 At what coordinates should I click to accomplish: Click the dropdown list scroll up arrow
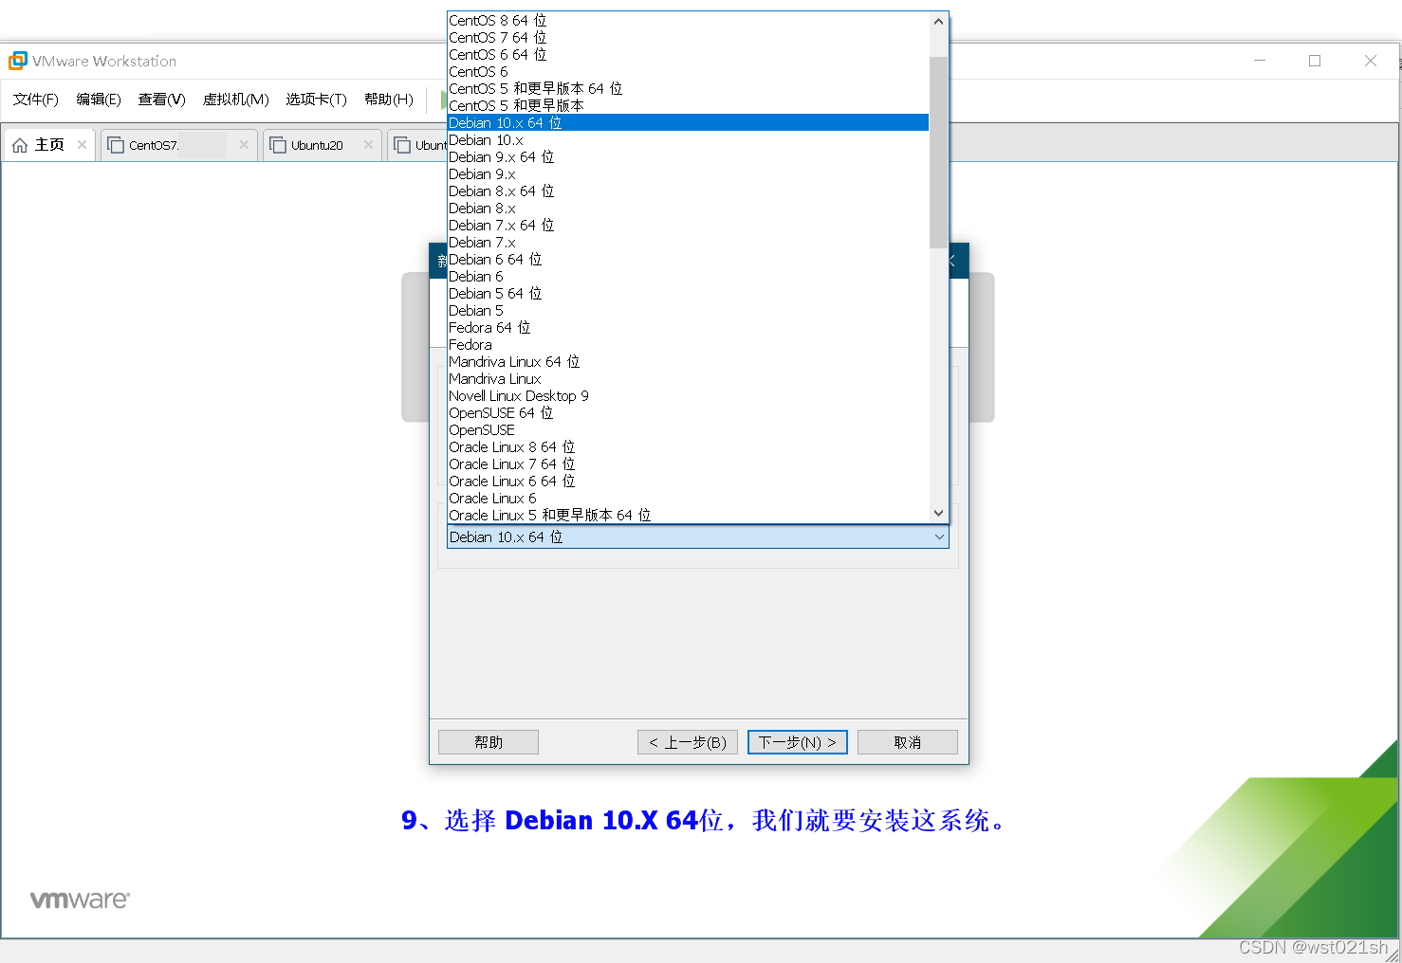(x=938, y=21)
